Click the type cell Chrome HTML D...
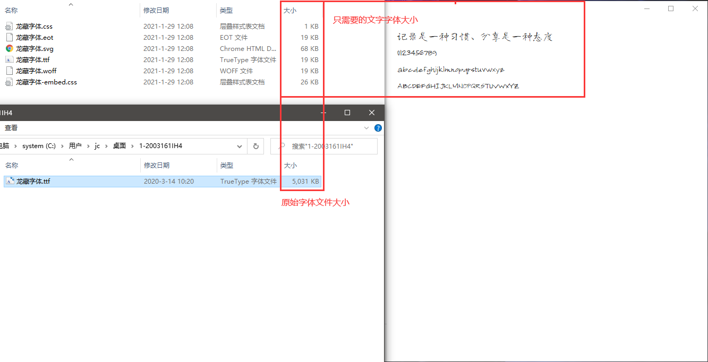Viewport: 708px width, 362px height. click(248, 48)
